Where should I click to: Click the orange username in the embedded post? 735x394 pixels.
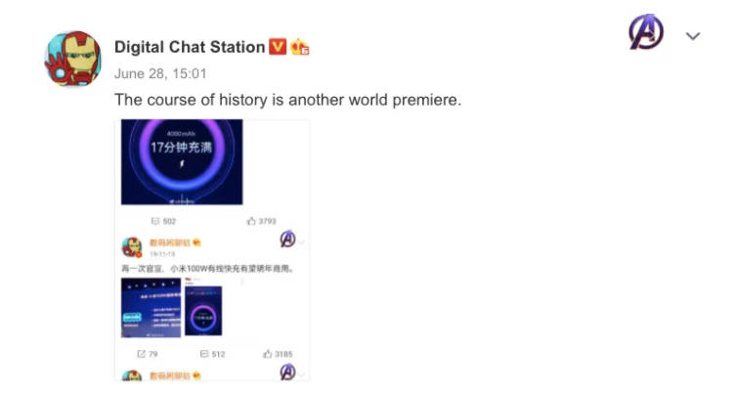coord(170,242)
